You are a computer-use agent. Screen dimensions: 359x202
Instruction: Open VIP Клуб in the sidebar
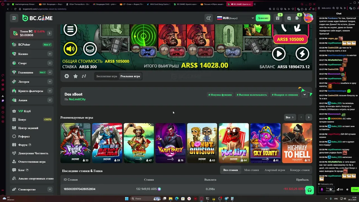coord(31,111)
